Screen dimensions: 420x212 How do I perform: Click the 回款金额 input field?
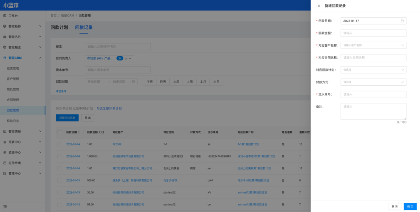pos(373,33)
